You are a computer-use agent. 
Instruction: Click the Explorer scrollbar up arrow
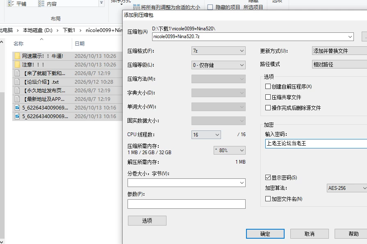click(x=2, y=42)
